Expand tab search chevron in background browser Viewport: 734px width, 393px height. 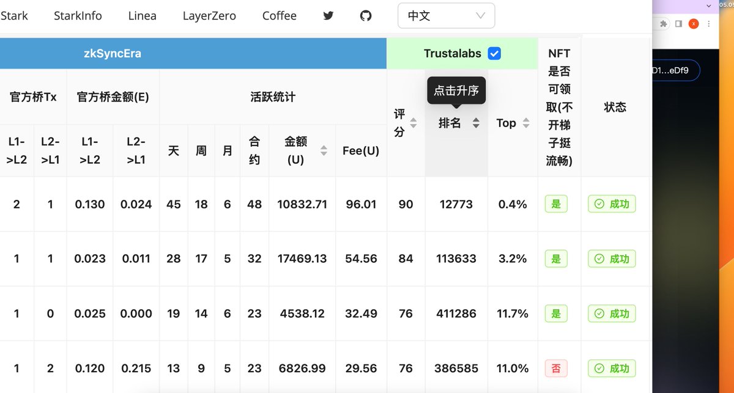pyautogui.click(x=708, y=6)
